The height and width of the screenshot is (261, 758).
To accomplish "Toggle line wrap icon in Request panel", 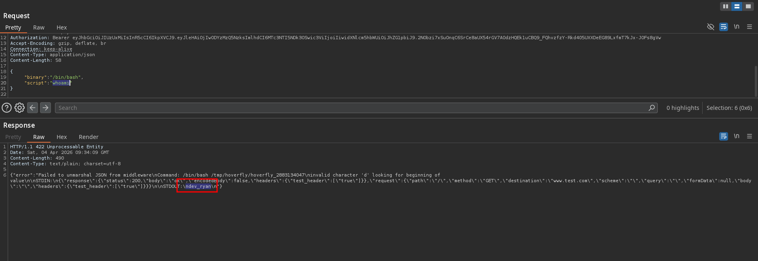I will point(724,27).
